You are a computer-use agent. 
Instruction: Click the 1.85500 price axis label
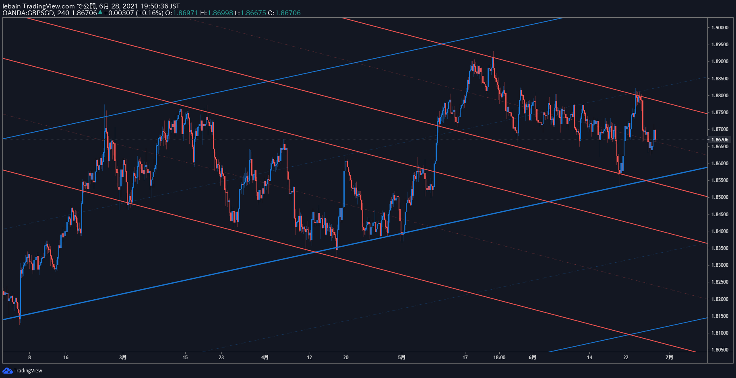tap(720, 180)
